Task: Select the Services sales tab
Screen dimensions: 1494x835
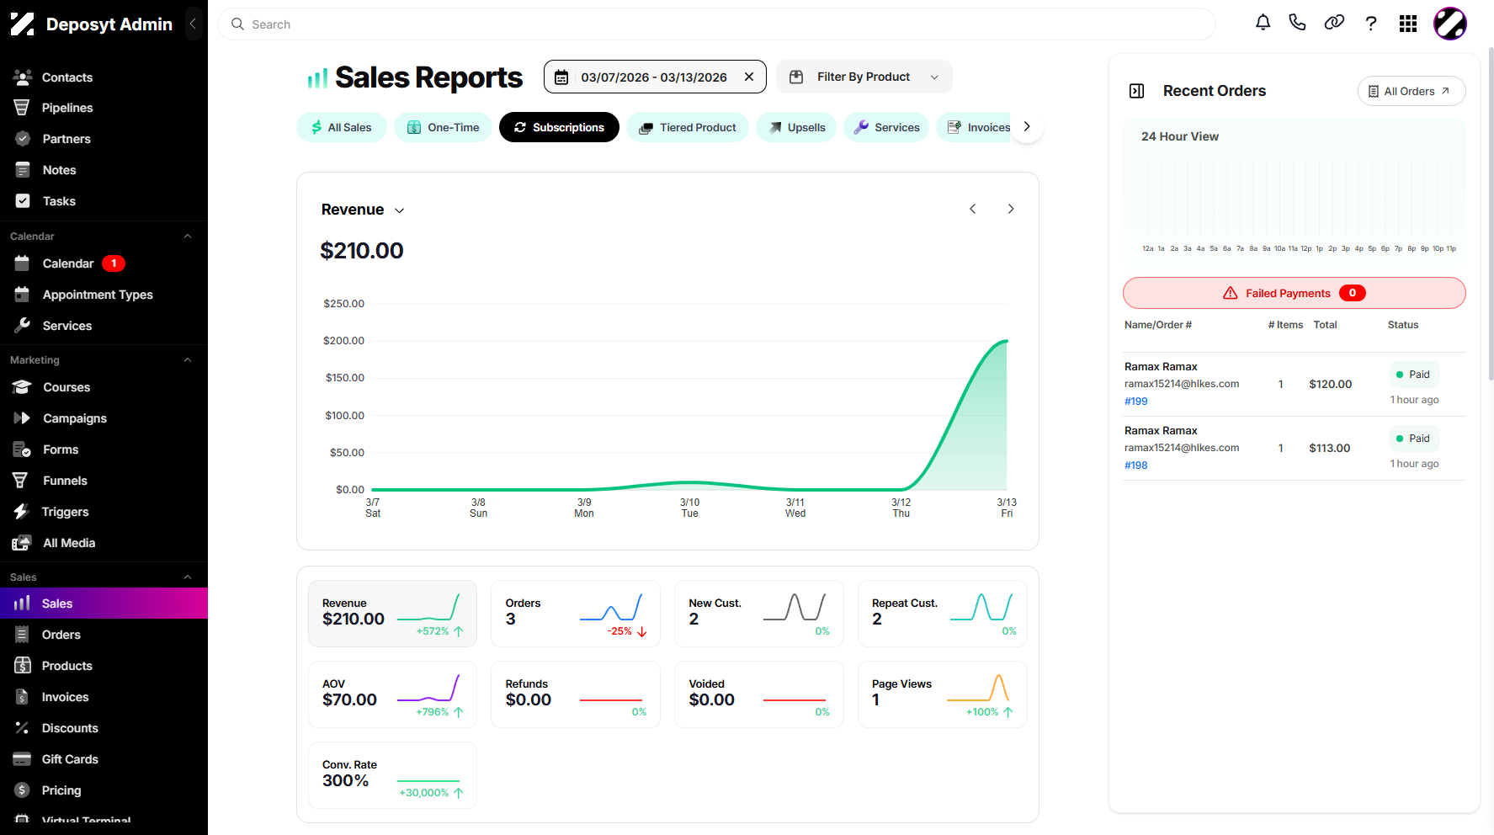Action: (887, 127)
